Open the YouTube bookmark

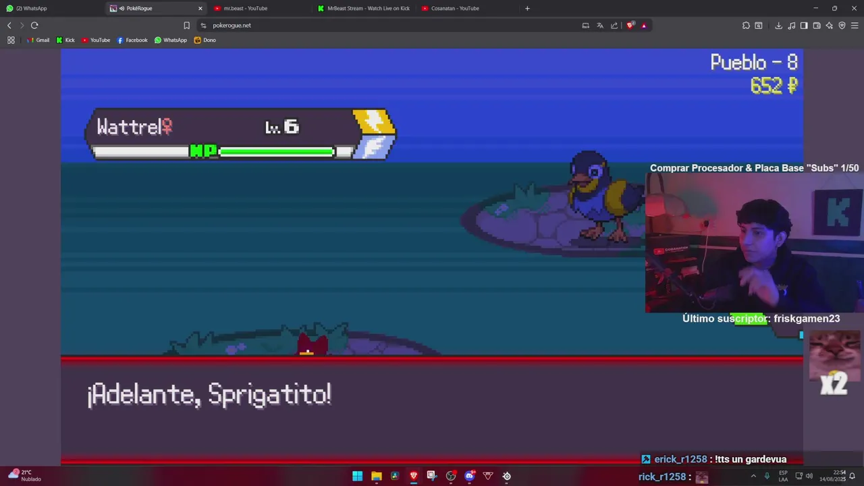coord(96,40)
